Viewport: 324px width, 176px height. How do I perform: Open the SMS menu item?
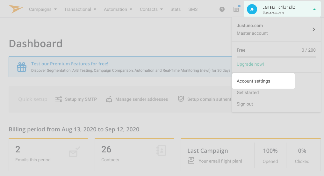(193, 9)
